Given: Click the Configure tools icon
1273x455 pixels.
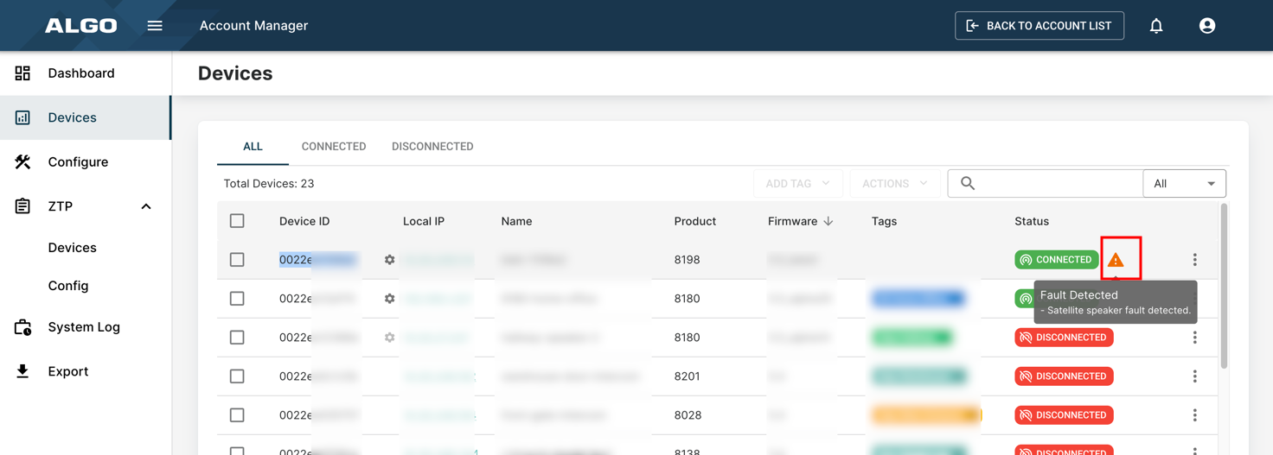Looking at the screenshot, I should coord(22,161).
